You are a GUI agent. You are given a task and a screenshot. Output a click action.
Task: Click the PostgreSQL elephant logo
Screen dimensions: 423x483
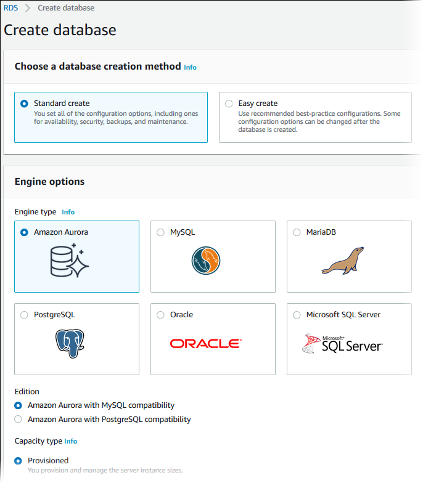point(70,343)
